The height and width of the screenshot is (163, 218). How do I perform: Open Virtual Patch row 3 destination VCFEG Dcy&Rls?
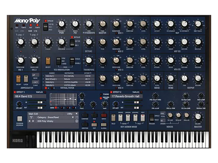point(73,82)
